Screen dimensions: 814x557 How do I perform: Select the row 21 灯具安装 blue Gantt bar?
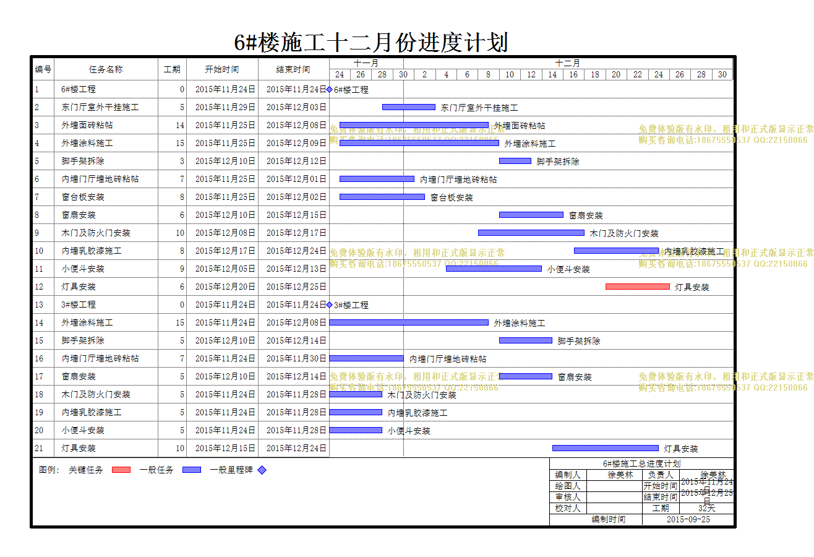(606, 448)
